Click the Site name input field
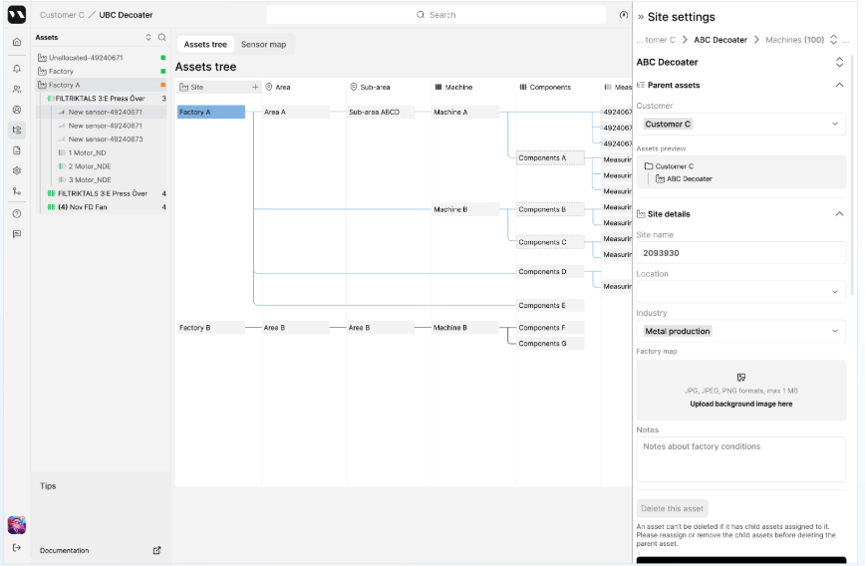This screenshot has height=566, width=865. [x=740, y=253]
